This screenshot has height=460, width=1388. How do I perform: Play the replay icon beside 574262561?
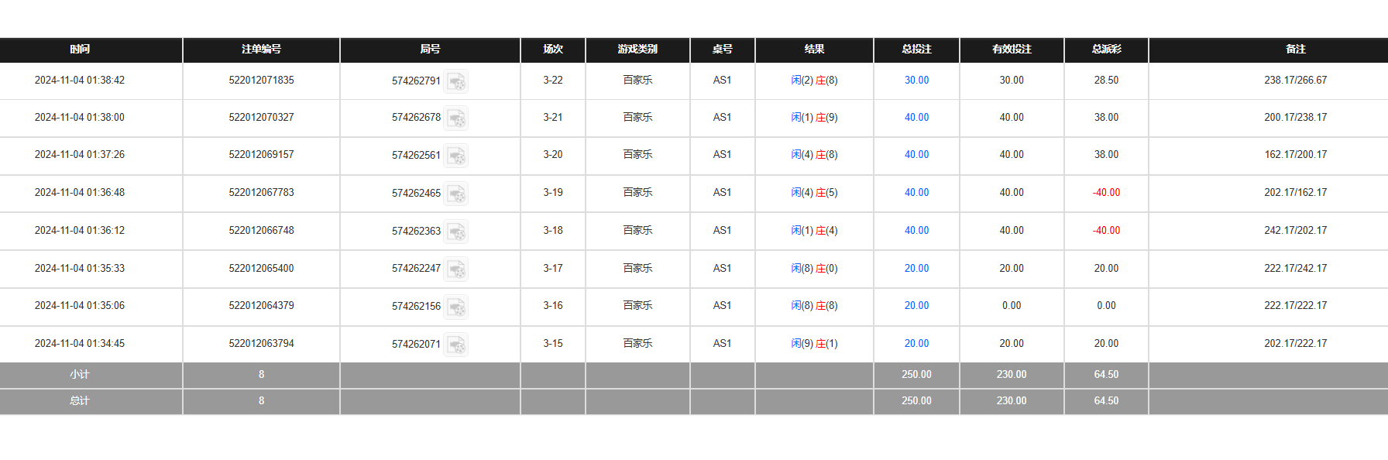click(455, 156)
